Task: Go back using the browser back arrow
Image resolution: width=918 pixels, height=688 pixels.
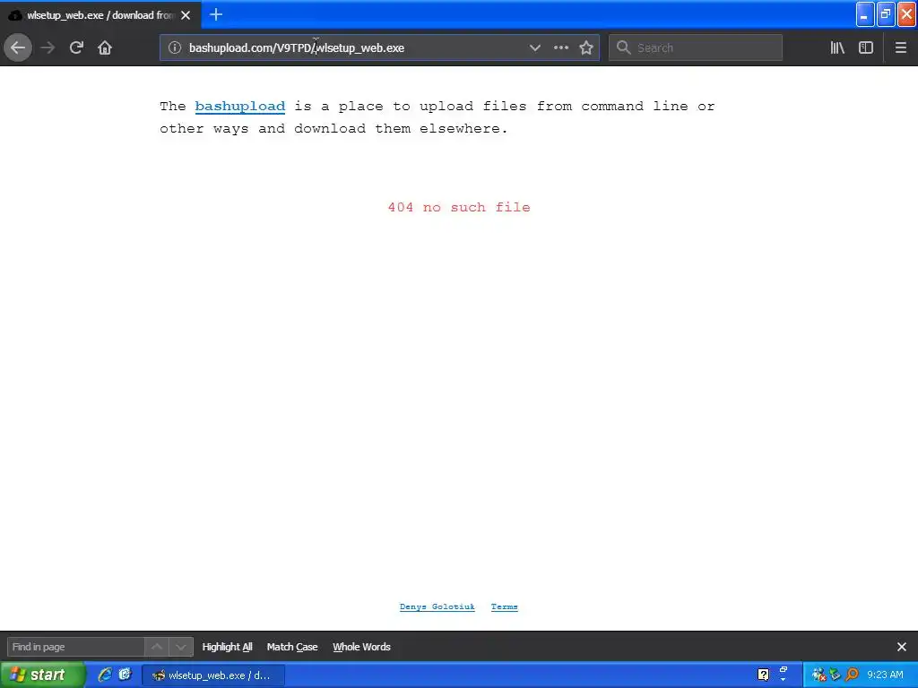Action: click(x=18, y=47)
